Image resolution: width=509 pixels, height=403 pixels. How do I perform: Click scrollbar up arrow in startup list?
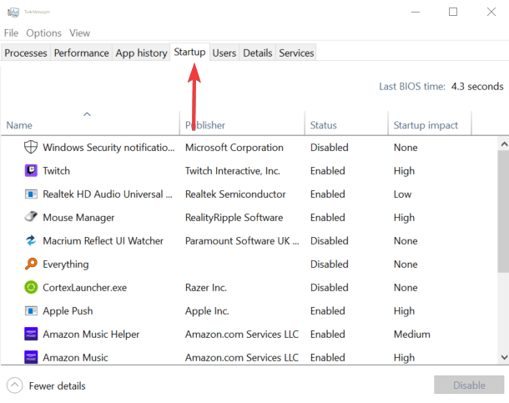(504, 144)
